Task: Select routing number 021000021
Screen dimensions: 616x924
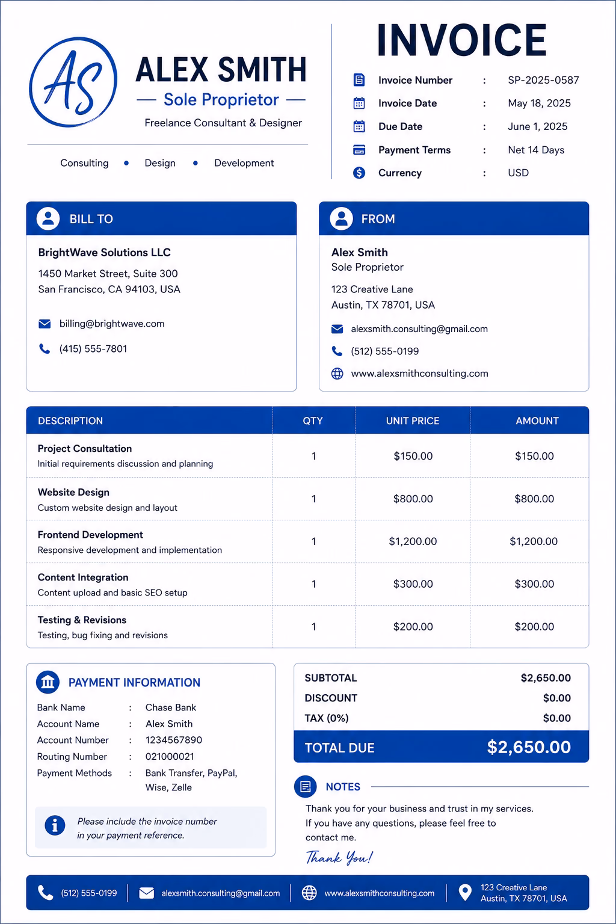Action: coord(170,757)
